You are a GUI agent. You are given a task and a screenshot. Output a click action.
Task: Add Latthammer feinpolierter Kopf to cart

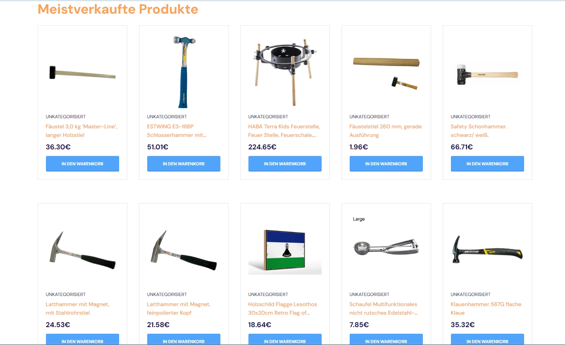click(184, 339)
